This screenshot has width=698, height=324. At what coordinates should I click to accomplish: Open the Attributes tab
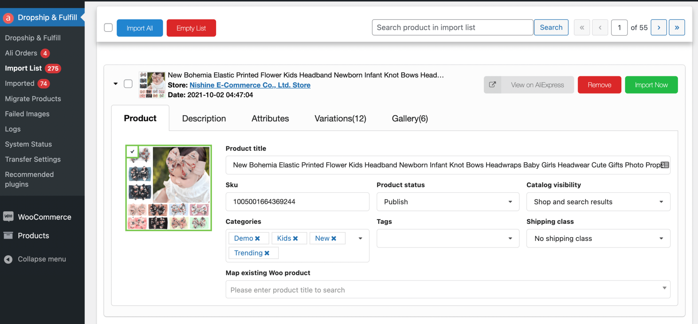coord(270,118)
